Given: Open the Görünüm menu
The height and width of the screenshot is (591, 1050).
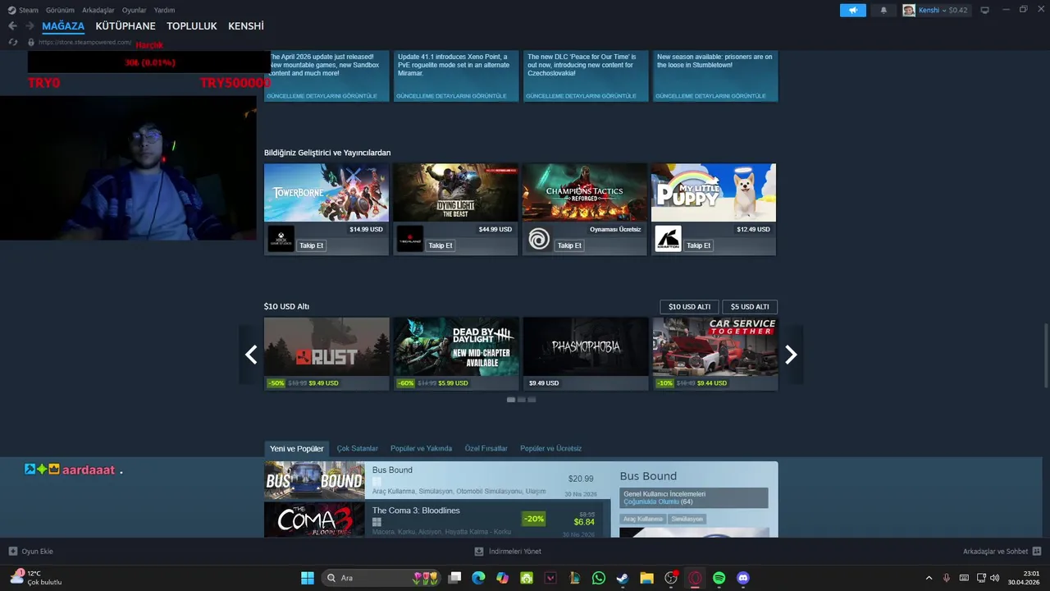Looking at the screenshot, I should [60, 10].
